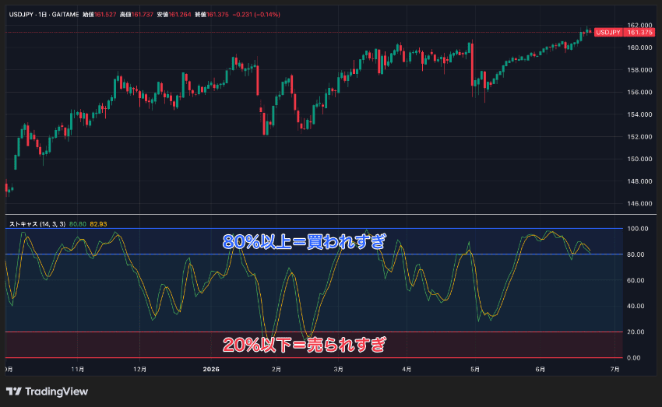This screenshot has height=407, width=662.
Task: Click the orange 82.93 stochastic value
Action: pyautogui.click(x=98, y=224)
